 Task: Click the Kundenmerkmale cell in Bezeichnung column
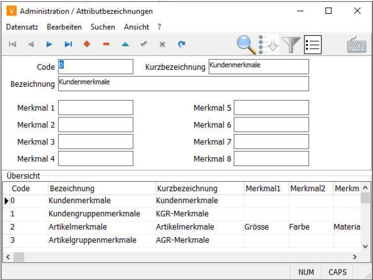pyautogui.click(x=102, y=200)
